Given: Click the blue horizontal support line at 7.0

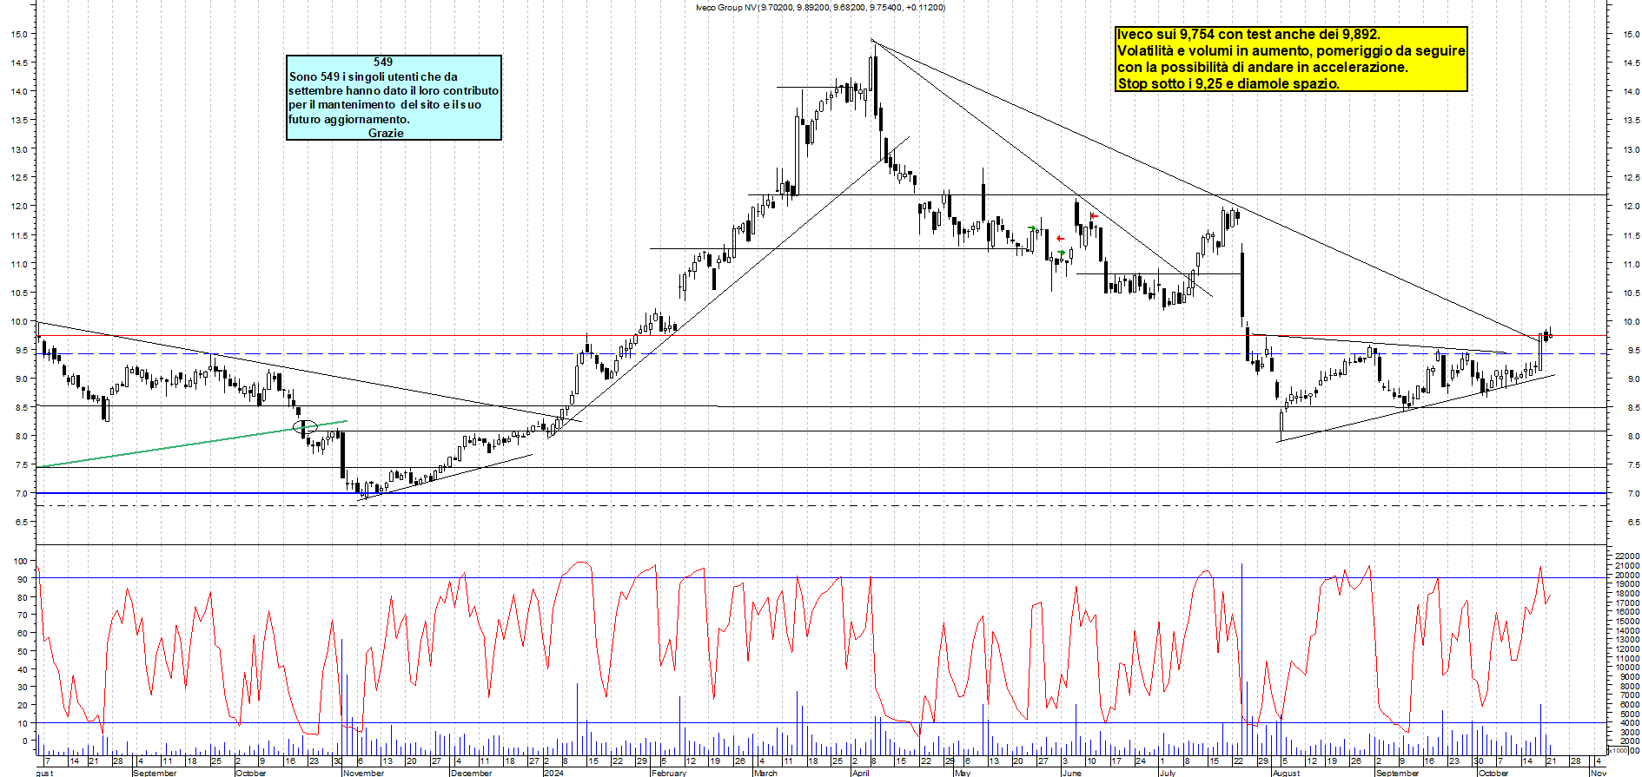Looking at the screenshot, I should point(822,493).
